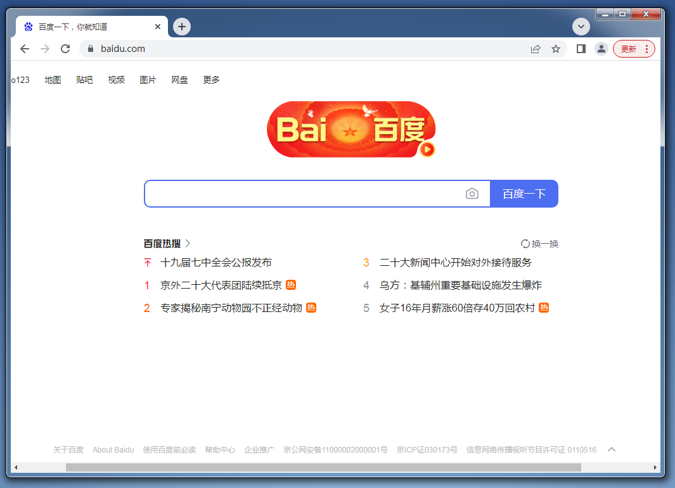The image size is (675, 488).
Task: Click the Baidu festive logo
Action: (x=351, y=129)
